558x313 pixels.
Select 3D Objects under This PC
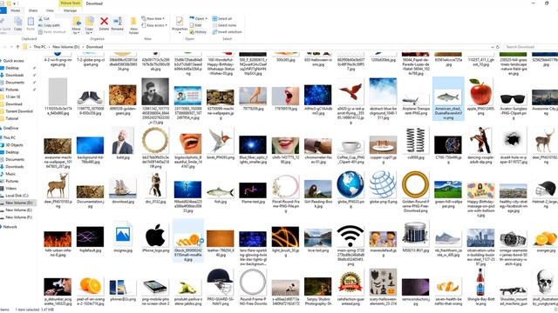[14, 145]
